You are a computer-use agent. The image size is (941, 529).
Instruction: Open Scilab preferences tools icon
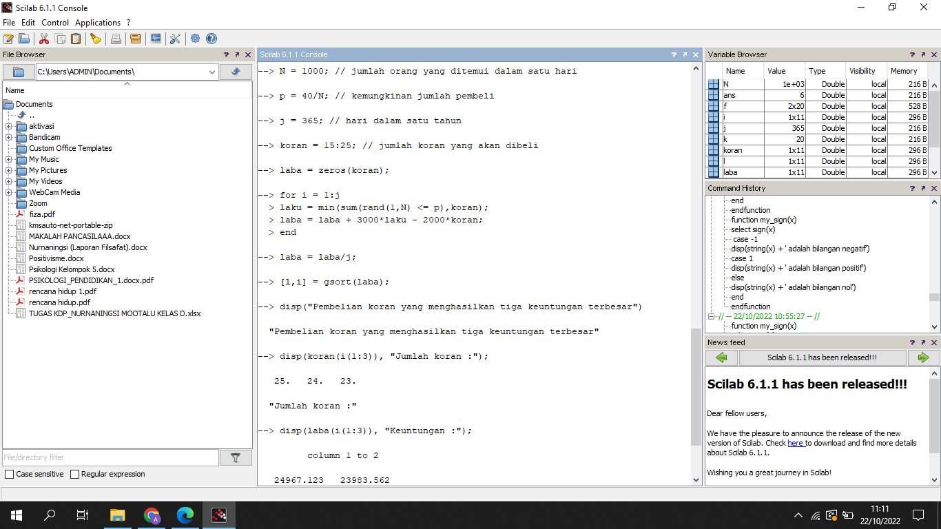pos(175,39)
